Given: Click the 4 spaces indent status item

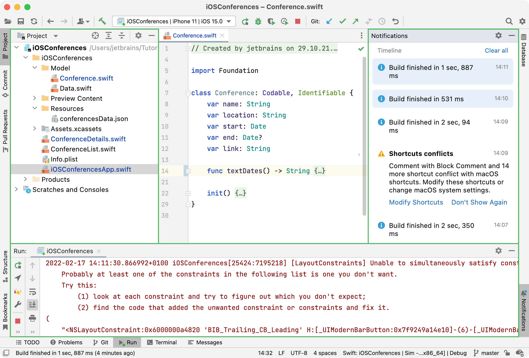Looking at the screenshot, I should [325, 353].
